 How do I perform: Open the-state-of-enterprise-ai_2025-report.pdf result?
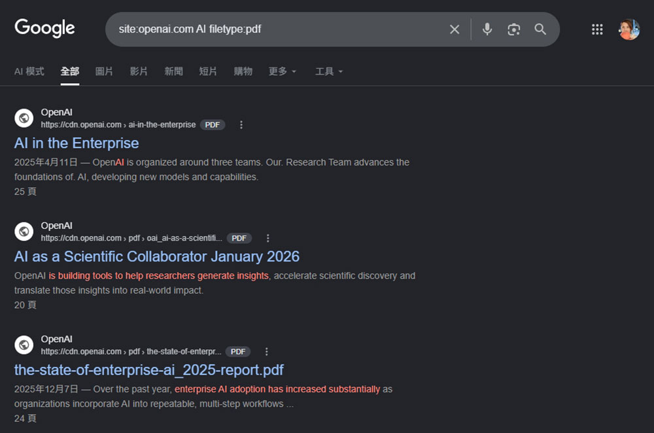tap(149, 370)
